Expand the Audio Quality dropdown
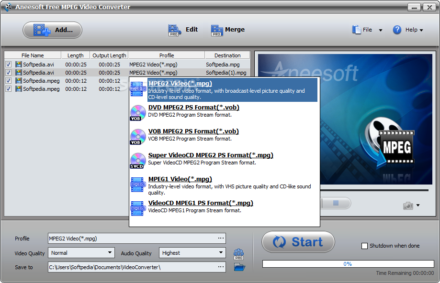 (221, 253)
